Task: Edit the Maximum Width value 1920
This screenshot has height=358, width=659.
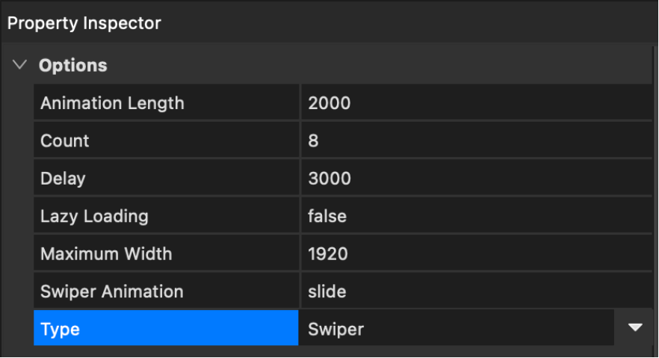Action: 476,254
